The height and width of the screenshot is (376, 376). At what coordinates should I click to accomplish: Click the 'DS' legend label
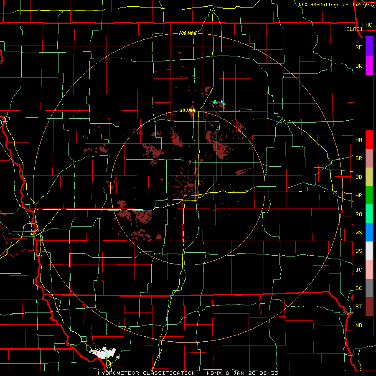point(358,251)
